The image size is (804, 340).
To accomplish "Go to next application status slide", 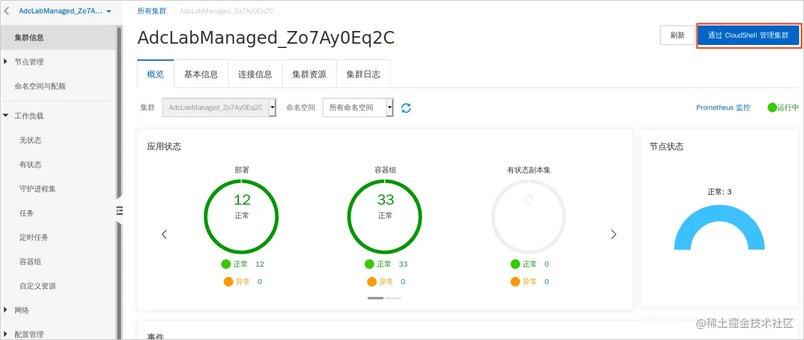I will coord(613,234).
